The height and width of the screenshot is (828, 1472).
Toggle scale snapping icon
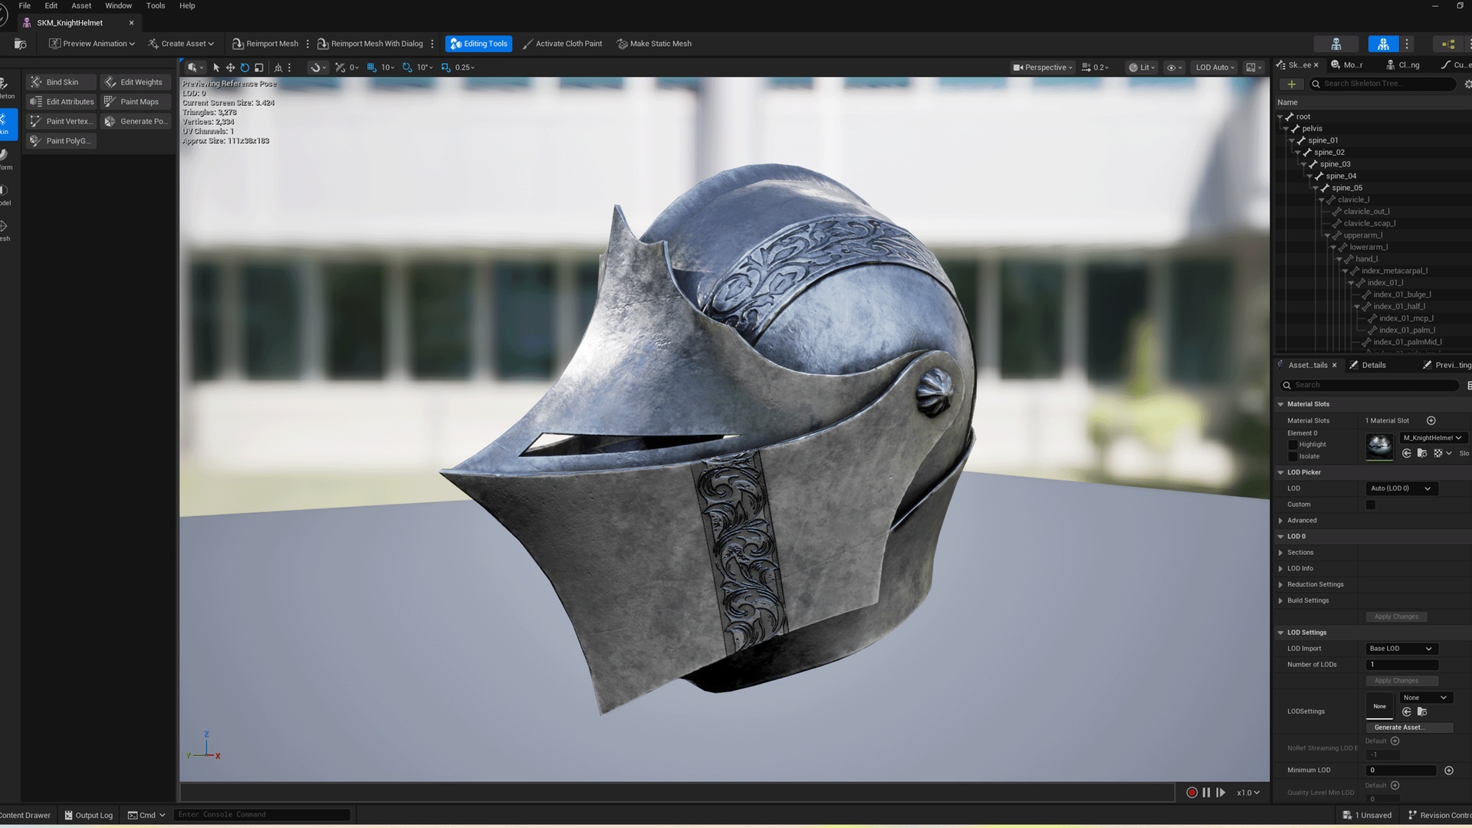click(x=445, y=67)
